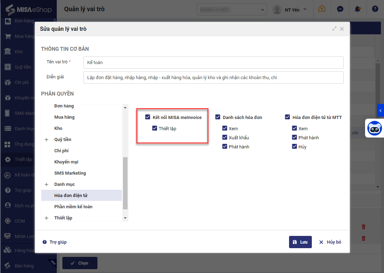
Task: Uncheck Kết nối MISA meInvoice checkbox
Action: coord(148,117)
